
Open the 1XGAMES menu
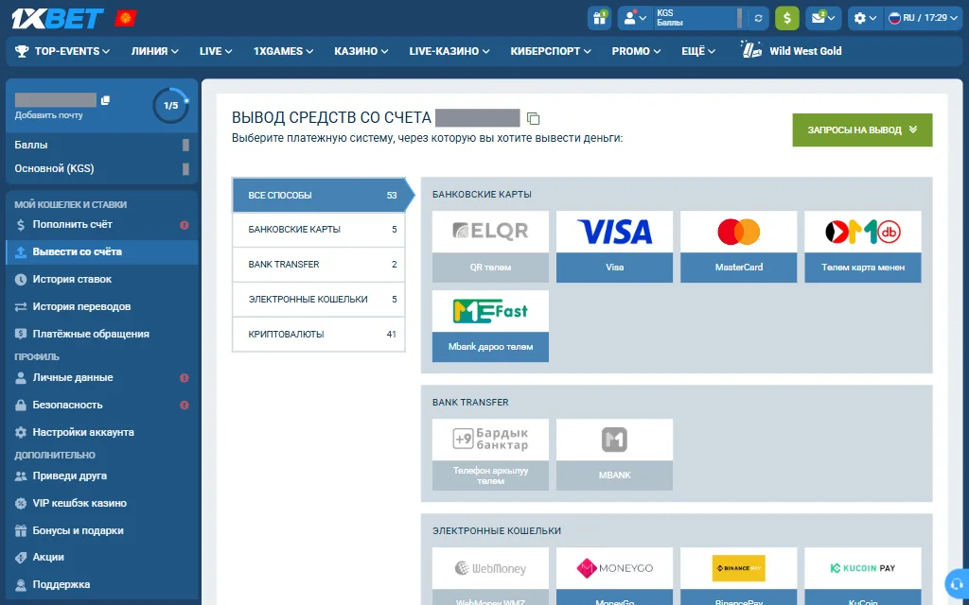tap(283, 51)
